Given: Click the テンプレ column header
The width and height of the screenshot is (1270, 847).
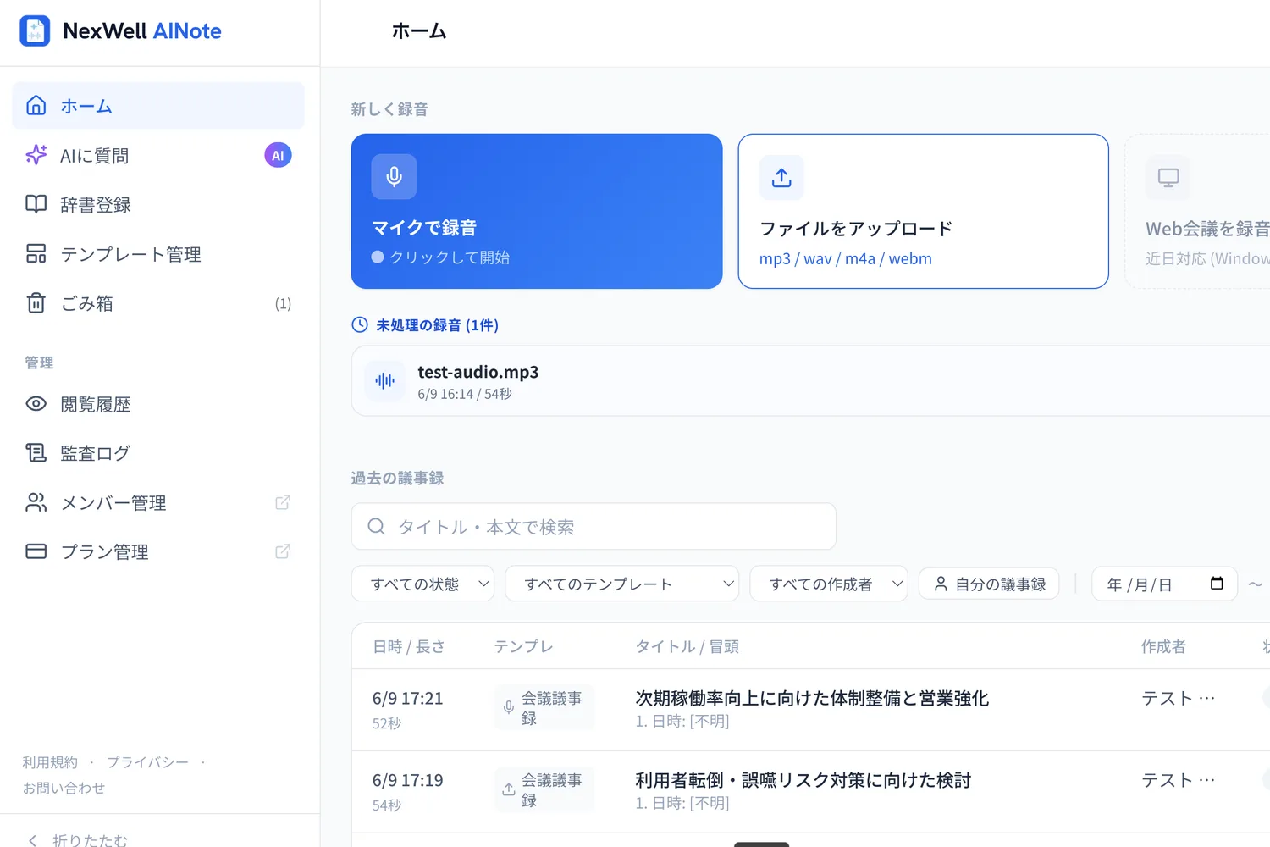Looking at the screenshot, I should (523, 646).
